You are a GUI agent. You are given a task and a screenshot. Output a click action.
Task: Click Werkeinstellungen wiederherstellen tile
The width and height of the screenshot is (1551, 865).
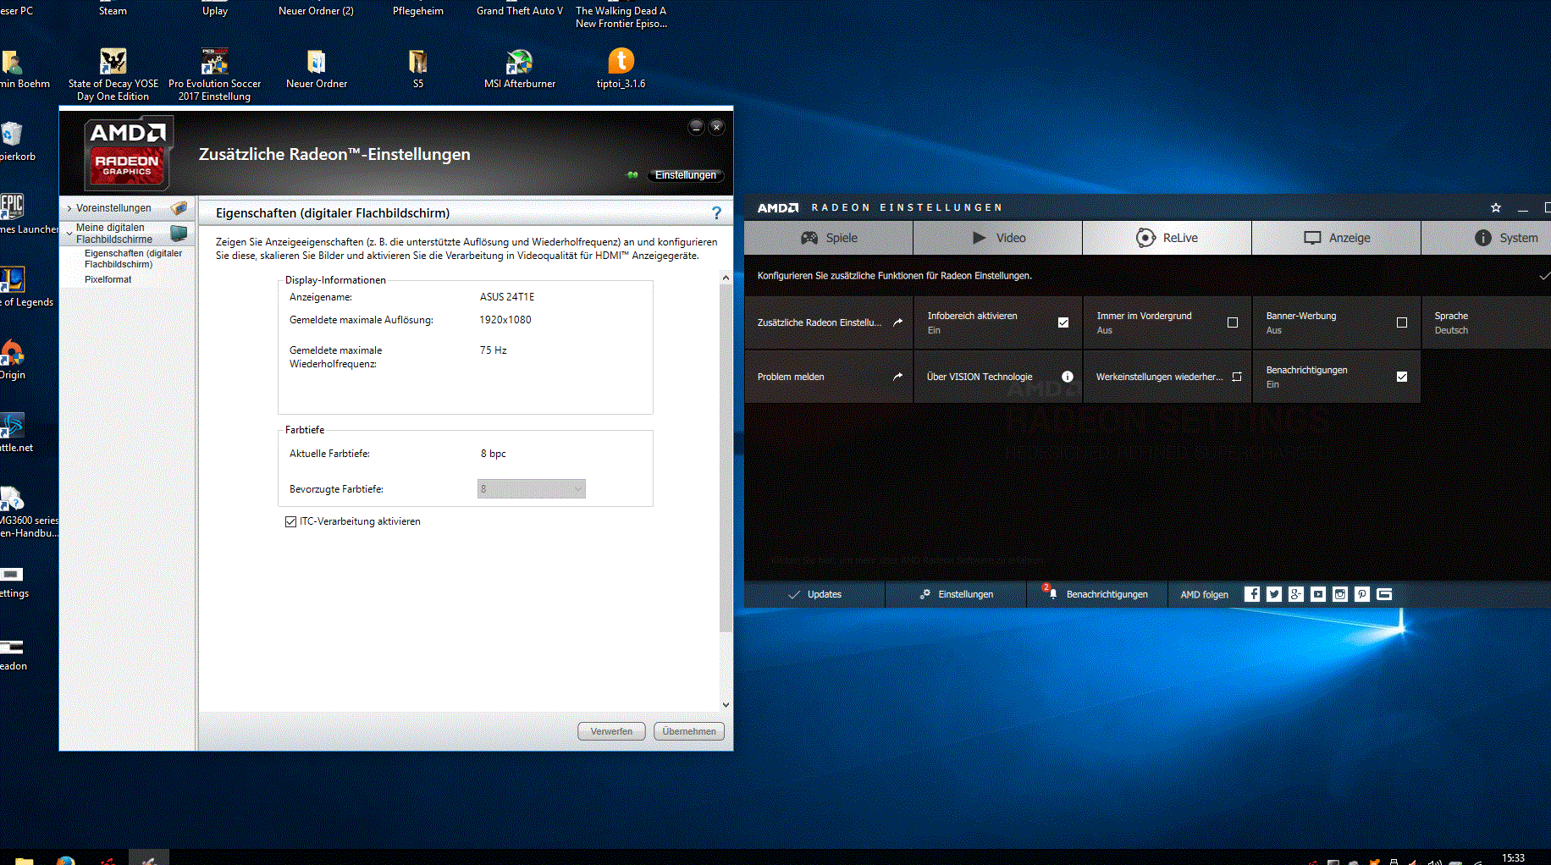coord(1167,377)
